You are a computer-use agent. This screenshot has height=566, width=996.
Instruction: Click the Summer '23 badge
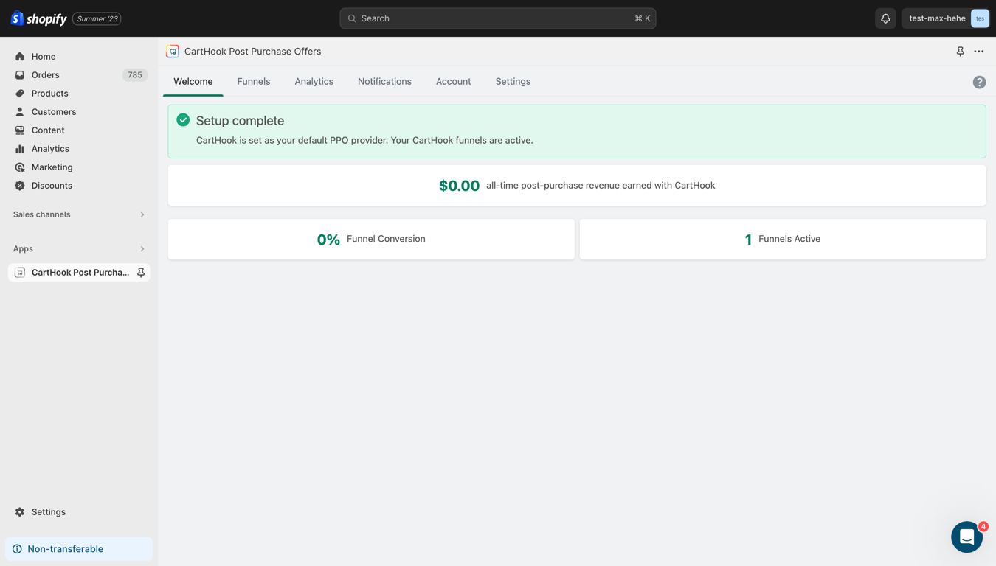tap(97, 18)
